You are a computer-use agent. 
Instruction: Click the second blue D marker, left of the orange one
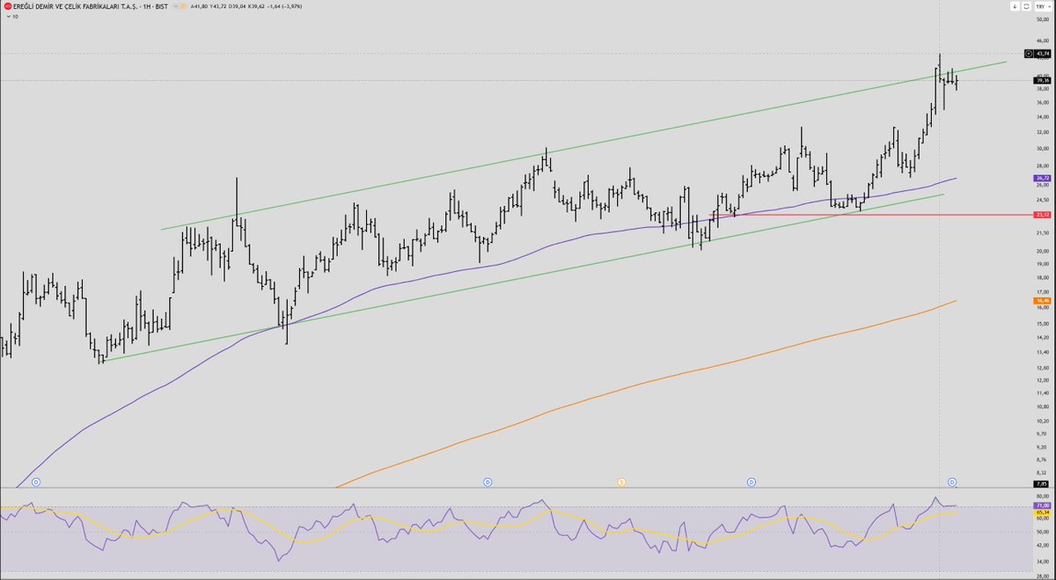pyautogui.click(x=488, y=482)
